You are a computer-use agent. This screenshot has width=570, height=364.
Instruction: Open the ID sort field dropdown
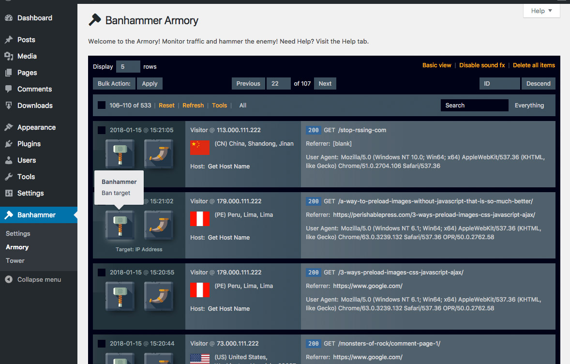tap(499, 84)
